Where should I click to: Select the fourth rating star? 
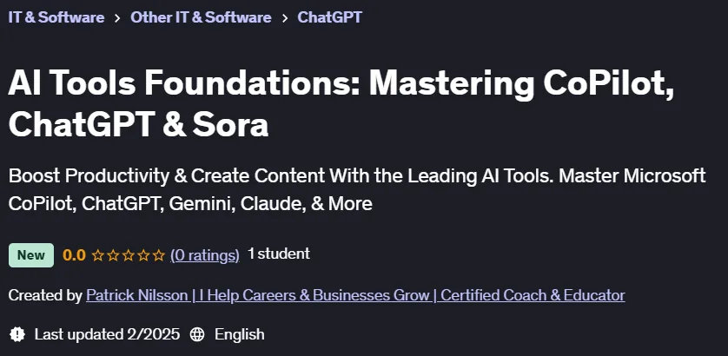(x=143, y=255)
